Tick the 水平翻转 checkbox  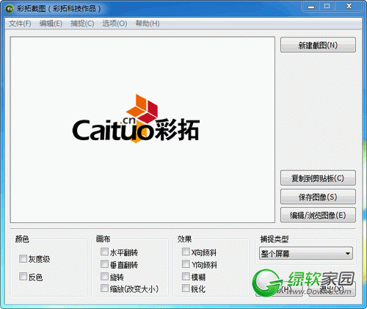tap(104, 252)
